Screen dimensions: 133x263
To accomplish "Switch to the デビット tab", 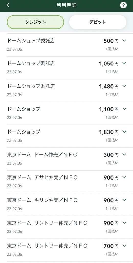I will point(98,22).
